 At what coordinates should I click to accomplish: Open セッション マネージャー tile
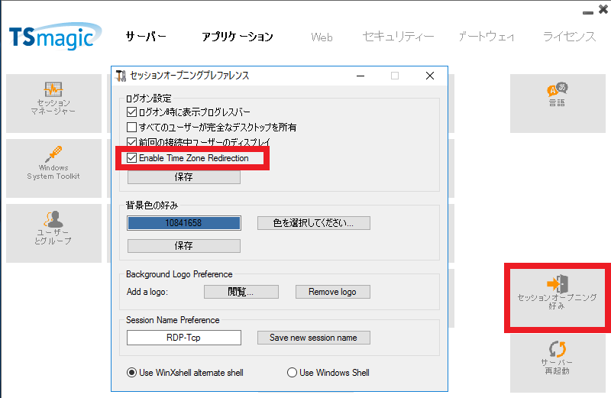pyautogui.click(x=53, y=103)
